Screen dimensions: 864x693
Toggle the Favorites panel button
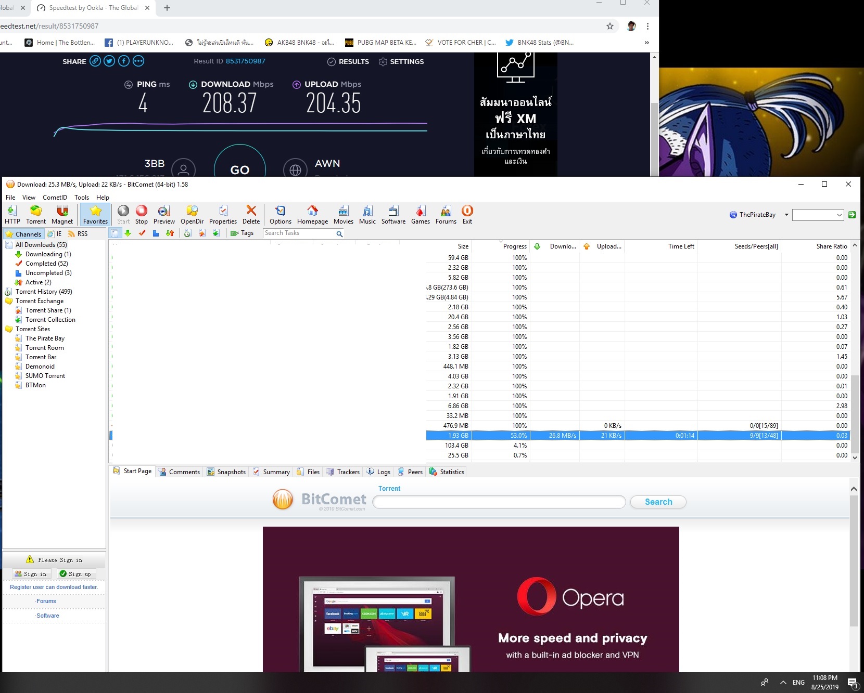point(95,214)
